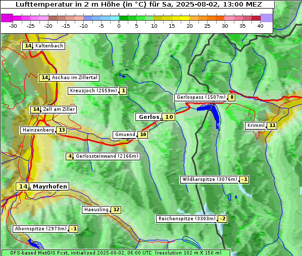The width and height of the screenshot is (302, 256).
Task: Click the Gerlospass (1507m) label
Action: (x=201, y=97)
